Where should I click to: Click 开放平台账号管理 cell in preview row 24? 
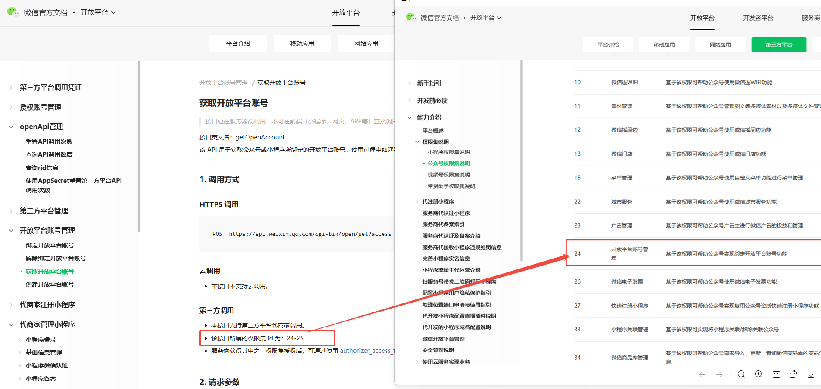[629, 253]
